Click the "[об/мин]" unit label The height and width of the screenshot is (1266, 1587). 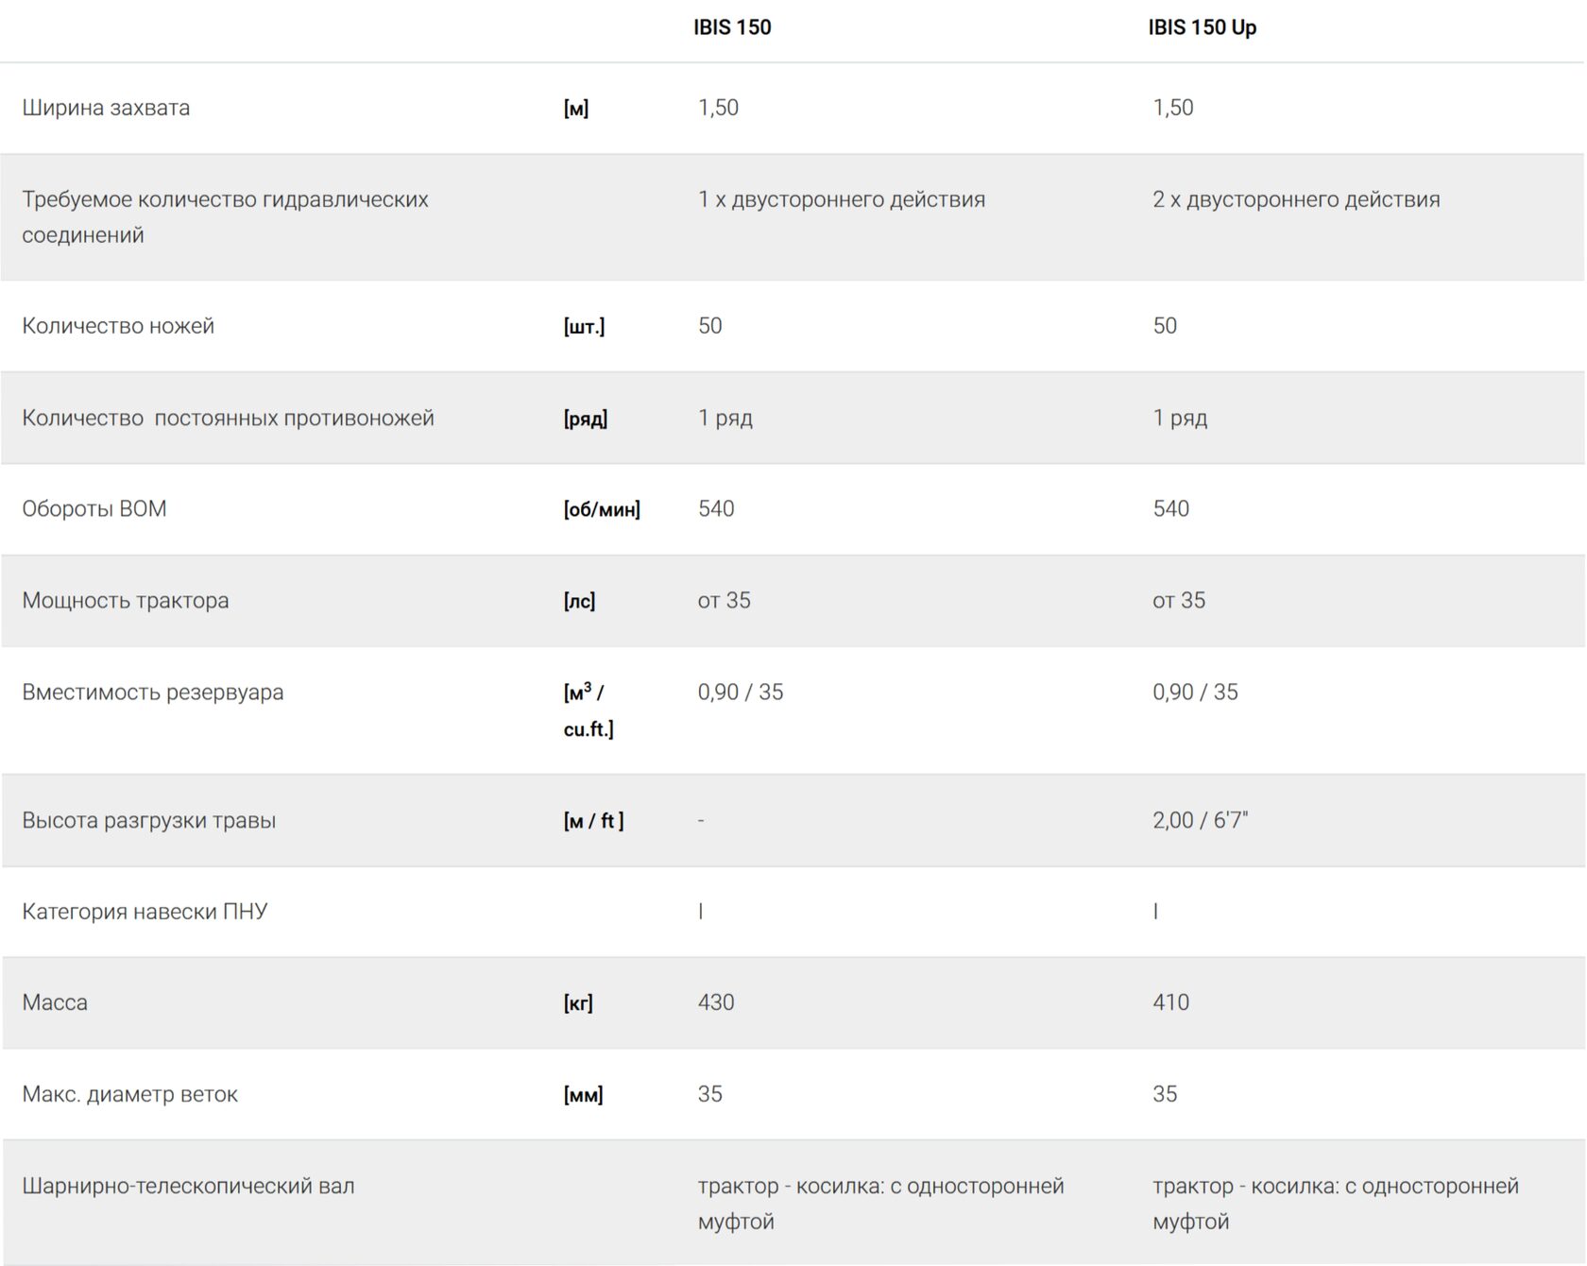point(602,509)
